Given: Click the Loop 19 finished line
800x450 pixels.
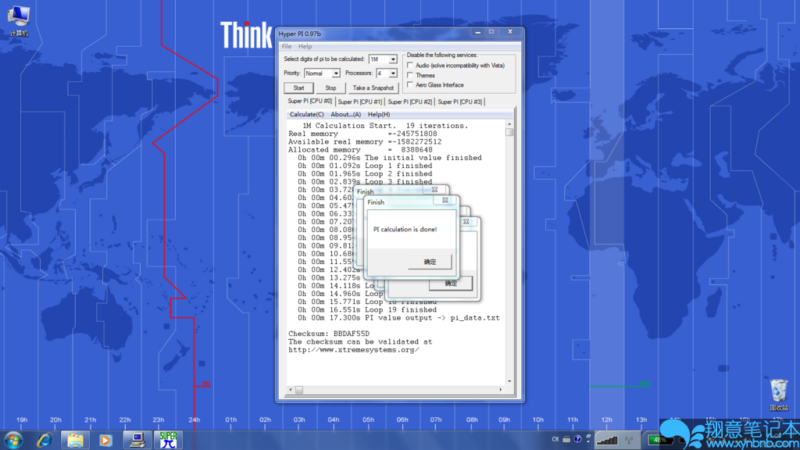Looking at the screenshot, I should pyautogui.click(x=367, y=309).
